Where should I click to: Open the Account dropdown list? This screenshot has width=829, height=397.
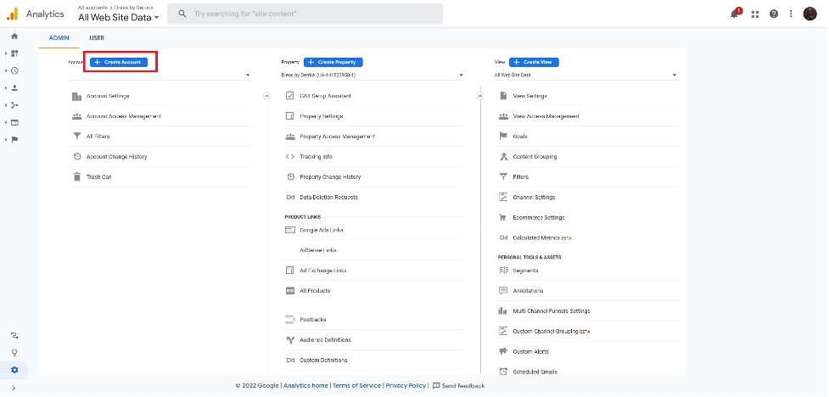tap(160, 75)
